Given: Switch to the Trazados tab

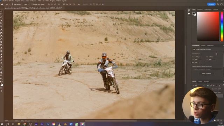Looking at the screenshot, I should pyautogui.click(x=206, y=82).
